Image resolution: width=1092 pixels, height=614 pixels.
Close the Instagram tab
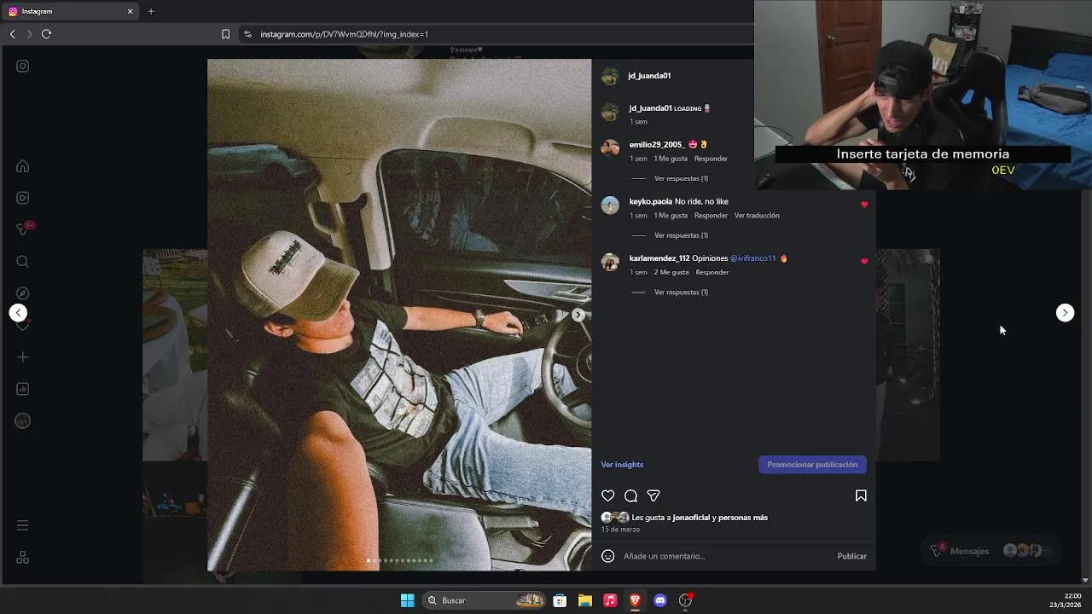tap(130, 11)
